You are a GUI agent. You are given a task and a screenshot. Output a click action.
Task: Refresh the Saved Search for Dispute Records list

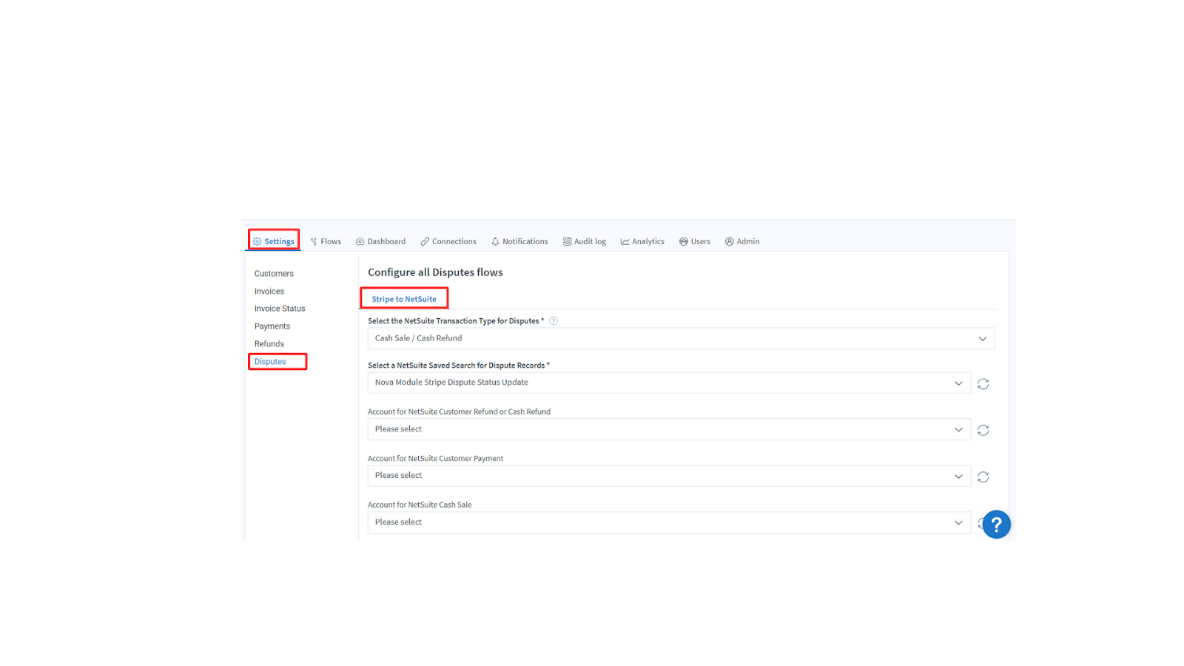[983, 383]
